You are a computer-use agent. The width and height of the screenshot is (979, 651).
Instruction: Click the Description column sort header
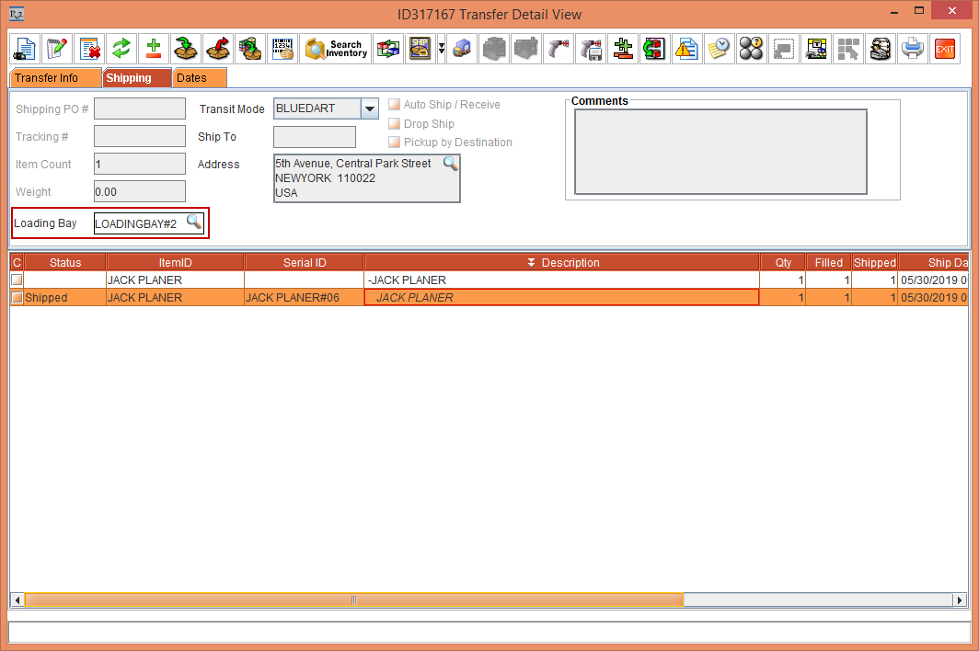(x=562, y=263)
